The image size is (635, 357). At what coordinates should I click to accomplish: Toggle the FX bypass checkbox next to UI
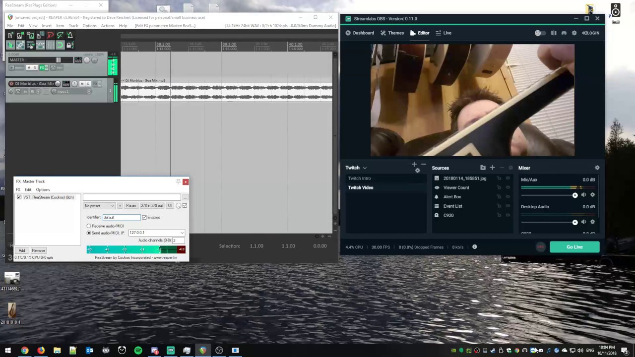coord(185,206)
